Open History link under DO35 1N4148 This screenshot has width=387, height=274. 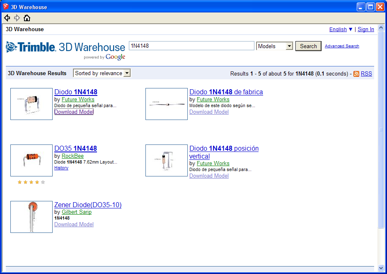61,168
